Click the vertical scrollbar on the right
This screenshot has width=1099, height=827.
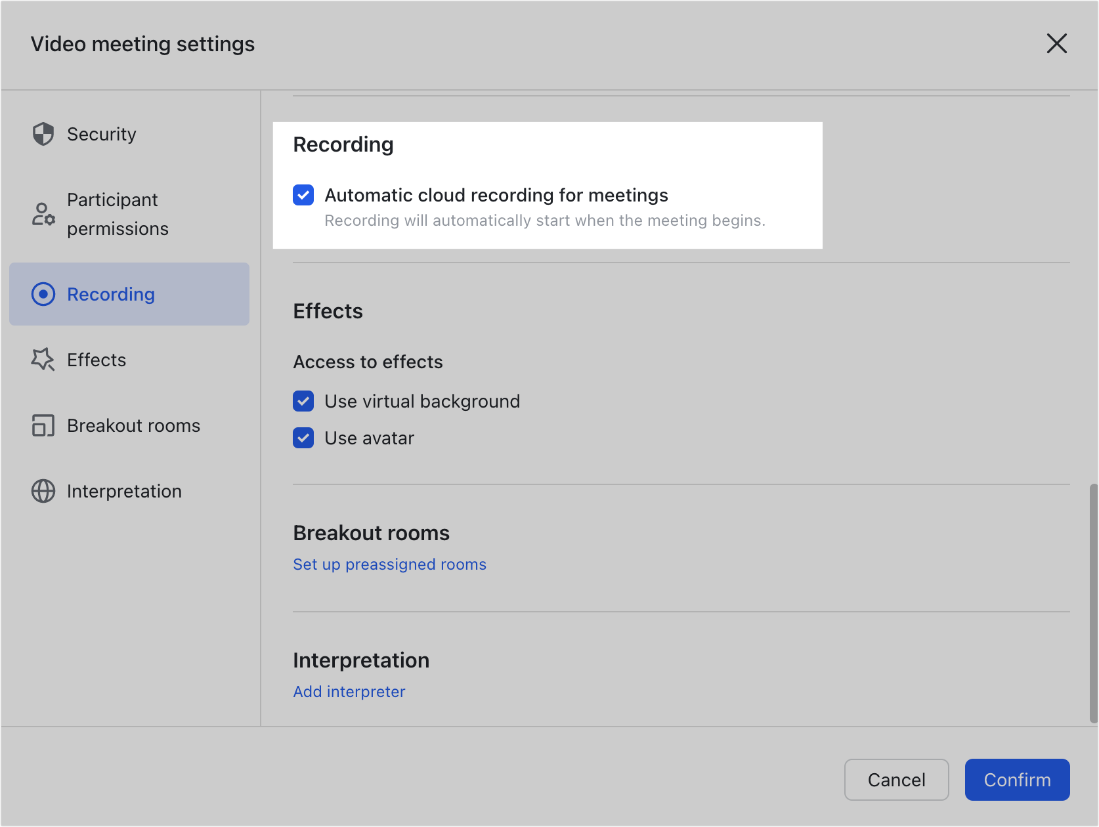tap(1093, 604)
